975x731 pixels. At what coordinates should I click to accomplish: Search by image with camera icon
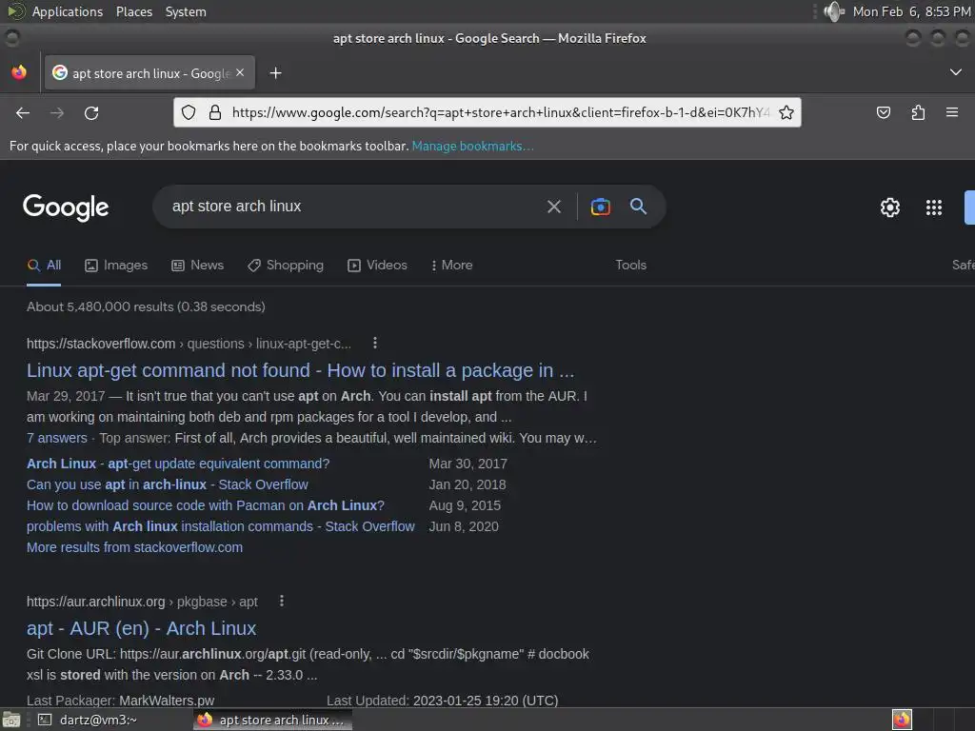coord(600,207)
